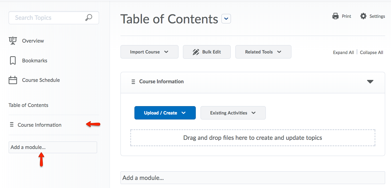The height and width of the screenshot is (188, 391).
Task: Click the Collapse All link
Action: (371, 52)
